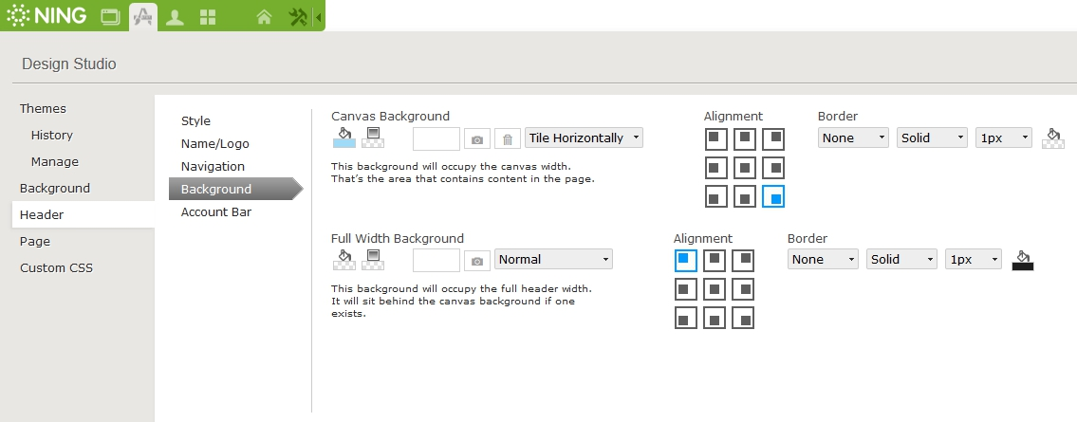Select Full Width alignment top left (highlighted)
1077x422 pixels.
point(685,261)
